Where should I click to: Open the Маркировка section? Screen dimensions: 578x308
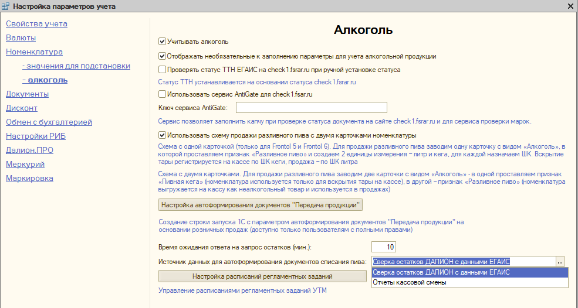(29, 179)
